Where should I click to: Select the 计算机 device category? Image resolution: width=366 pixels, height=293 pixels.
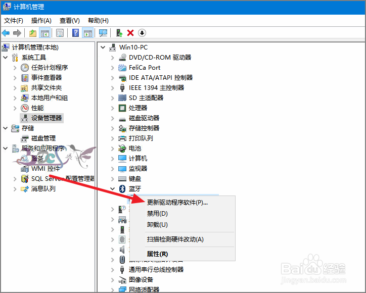138,159
